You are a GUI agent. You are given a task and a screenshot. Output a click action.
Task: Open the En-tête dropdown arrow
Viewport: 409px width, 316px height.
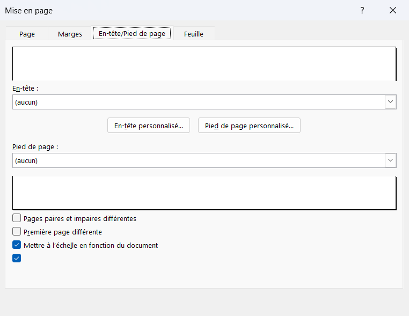tap(390, 102)
